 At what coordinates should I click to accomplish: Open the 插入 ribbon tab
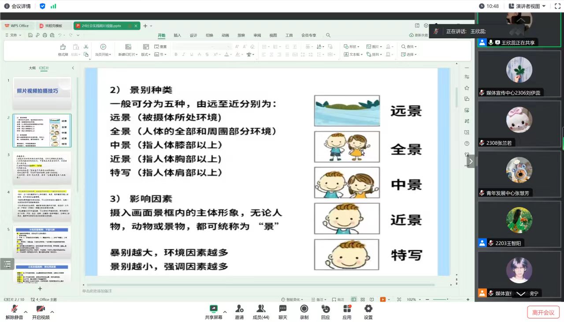click(177, 35)
